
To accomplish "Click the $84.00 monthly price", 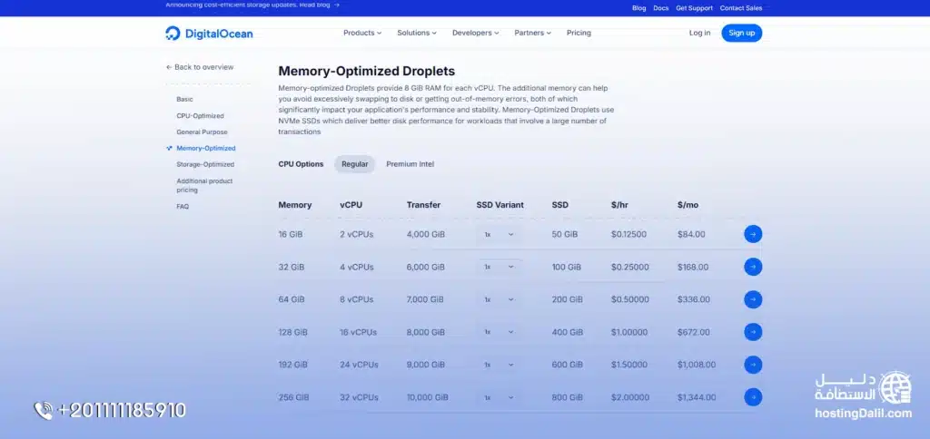I will click(x=691, y=235).
